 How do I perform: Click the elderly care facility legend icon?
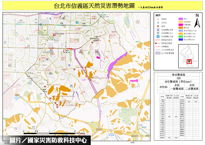(x=158, y=33)
